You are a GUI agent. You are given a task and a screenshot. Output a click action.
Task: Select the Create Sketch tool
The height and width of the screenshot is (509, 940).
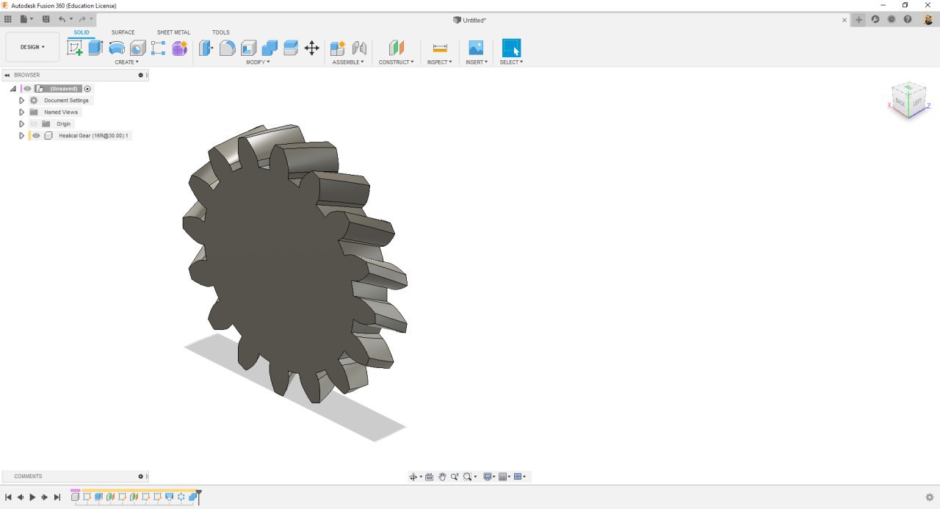[x=75, y=48]
